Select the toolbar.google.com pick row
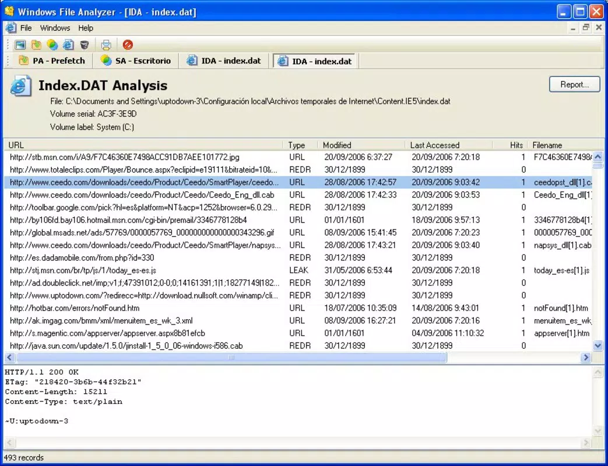The image size is (608, 466). (298, 207)
